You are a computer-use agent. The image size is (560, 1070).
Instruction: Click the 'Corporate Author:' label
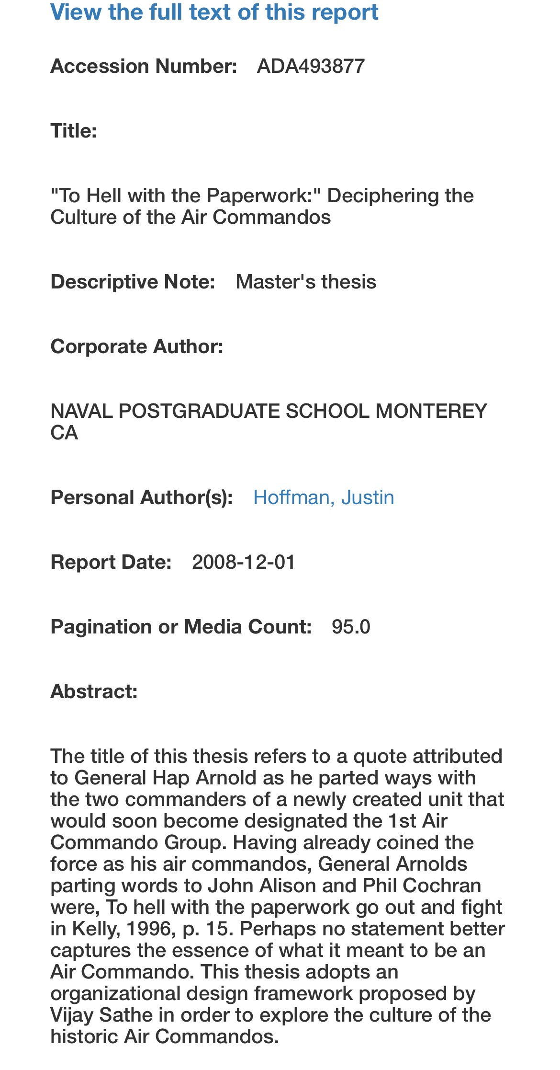point(137,346)
